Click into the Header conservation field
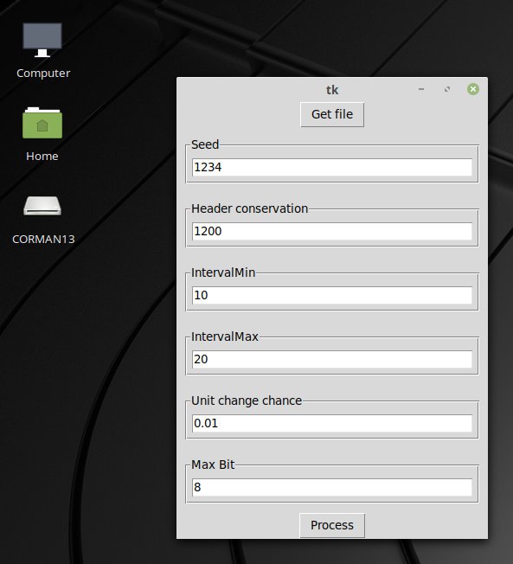 pos(332,231)
